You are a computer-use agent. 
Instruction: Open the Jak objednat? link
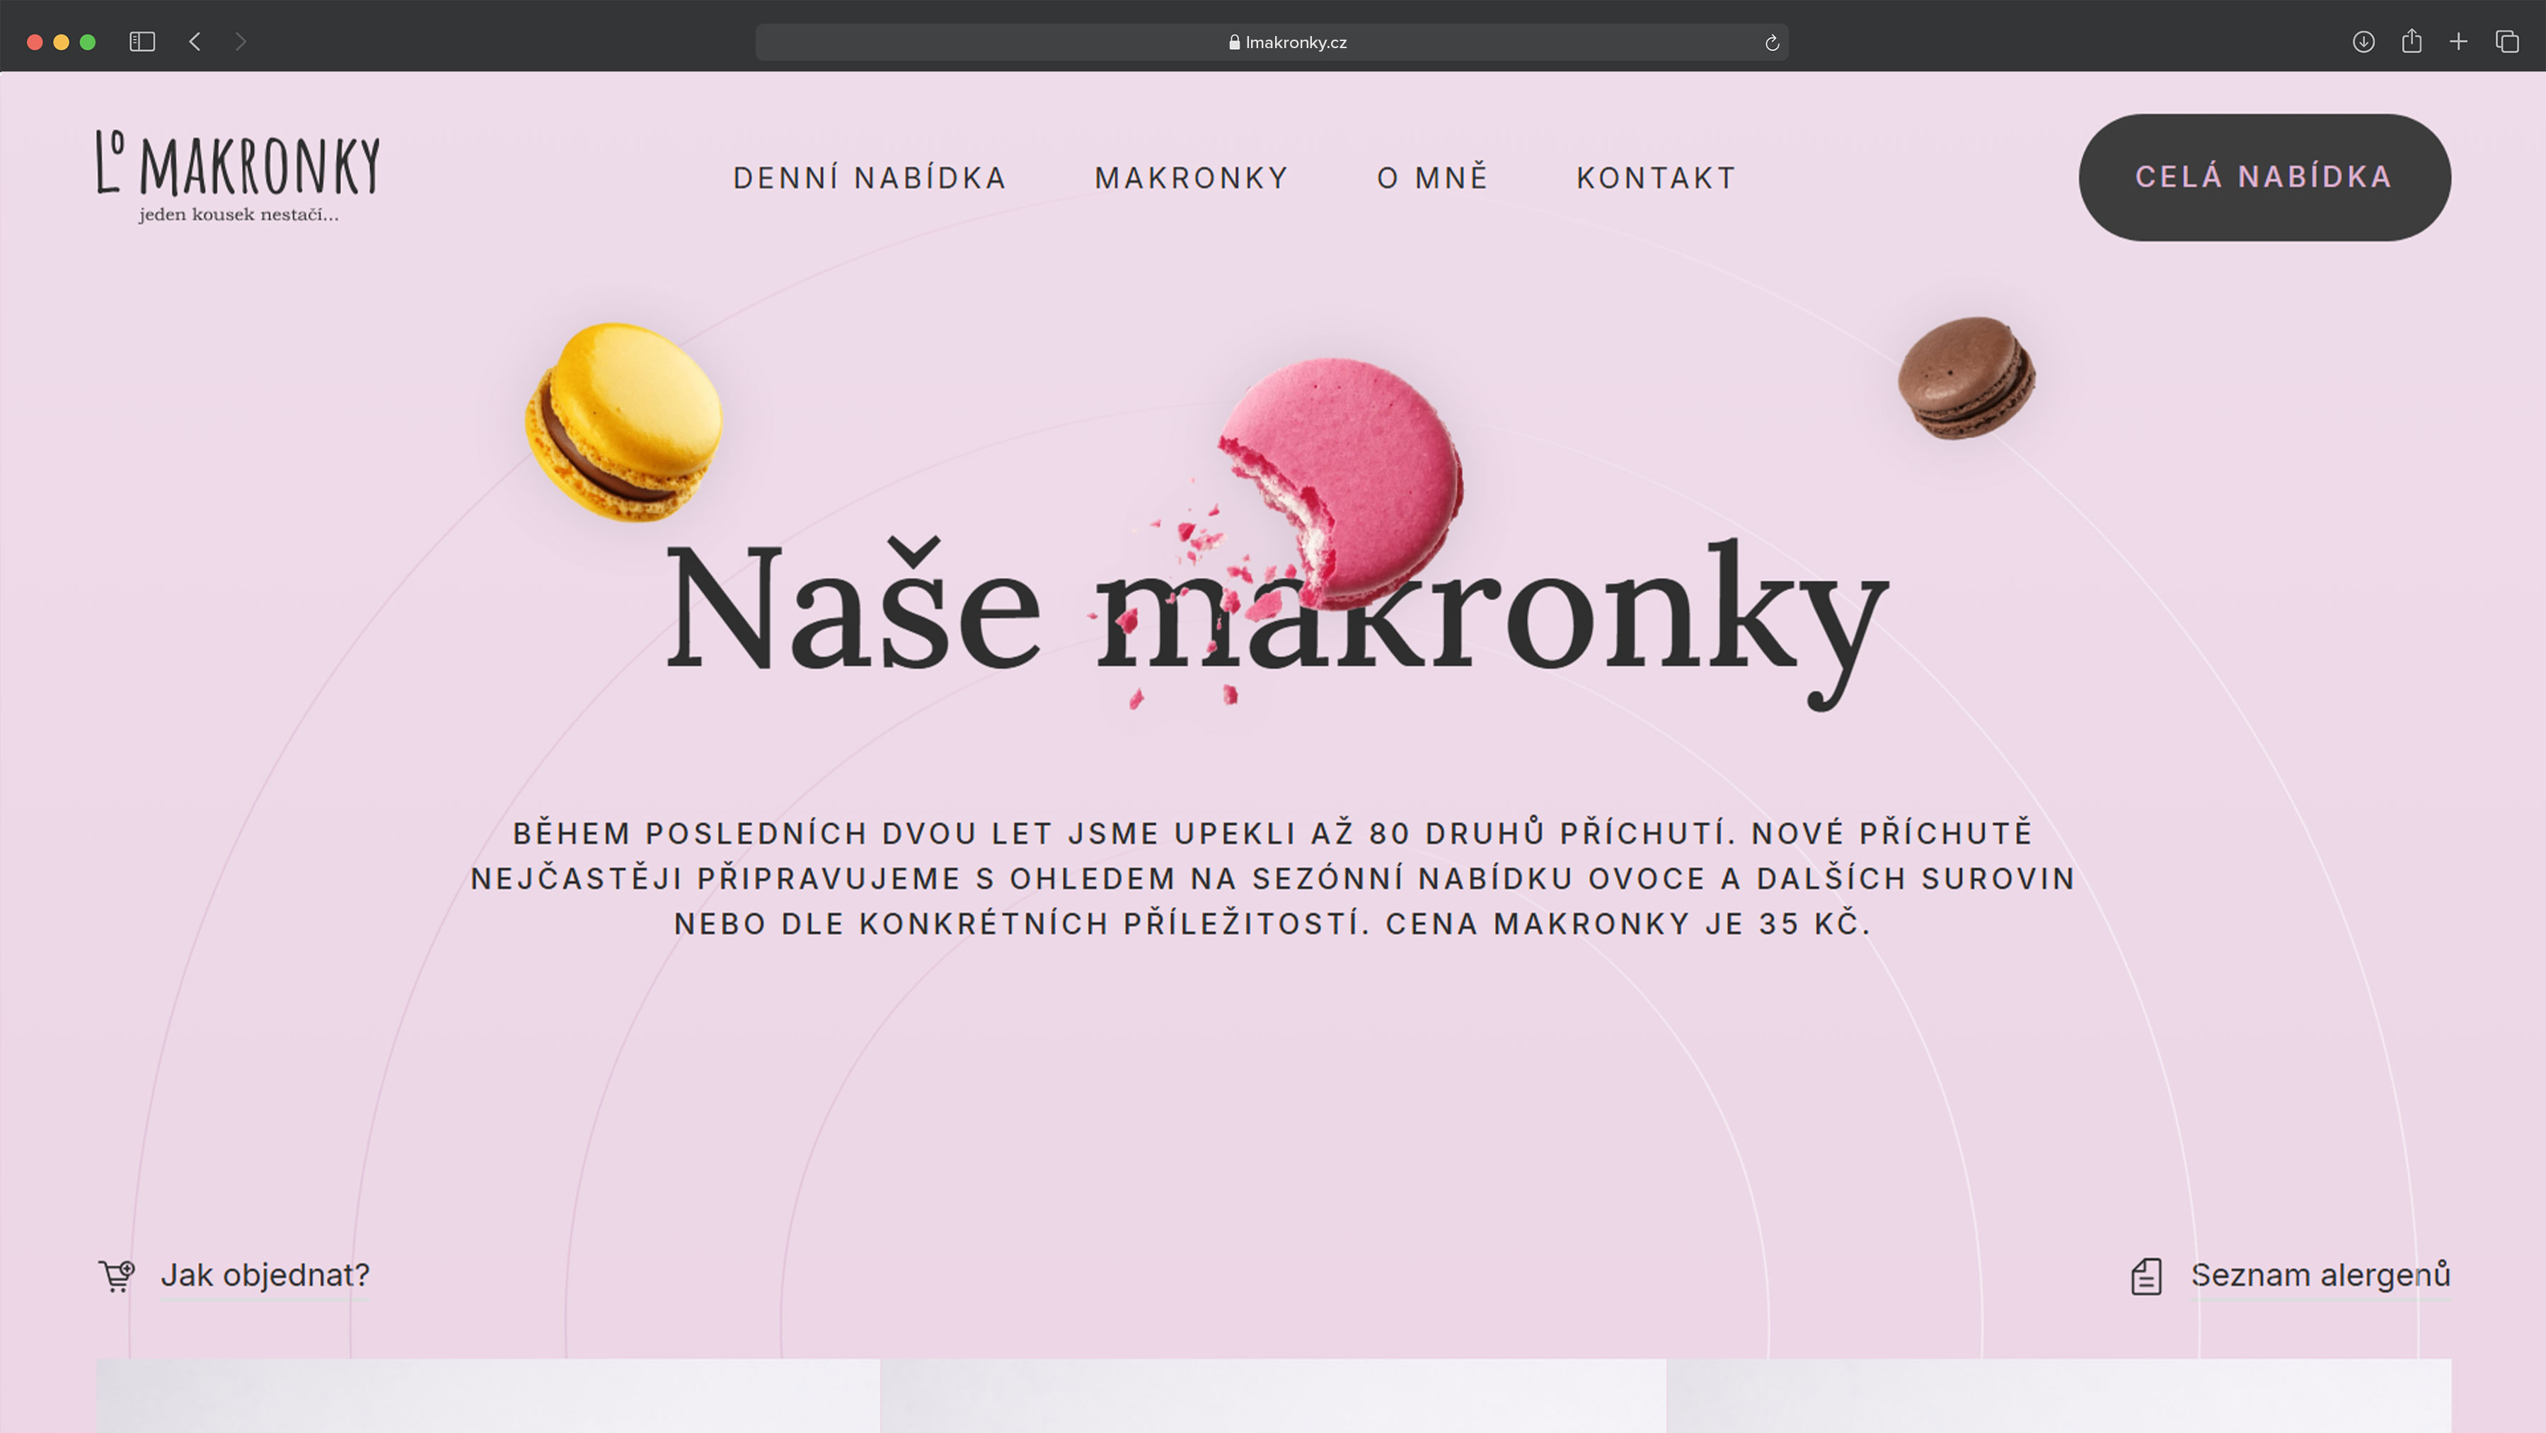click(x=265, y=1275)
